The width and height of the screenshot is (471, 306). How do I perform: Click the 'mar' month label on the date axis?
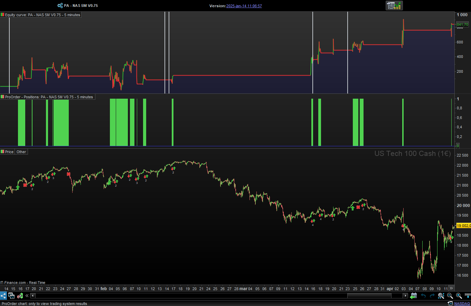click(244, 288)
